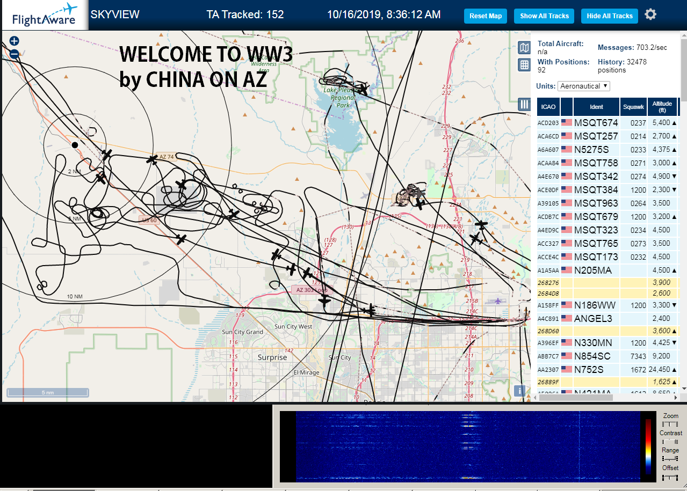Click US flag in MSQT674 row
This screenshot has height=491, width=687.
pyautogui.click(x=567, y=123)
